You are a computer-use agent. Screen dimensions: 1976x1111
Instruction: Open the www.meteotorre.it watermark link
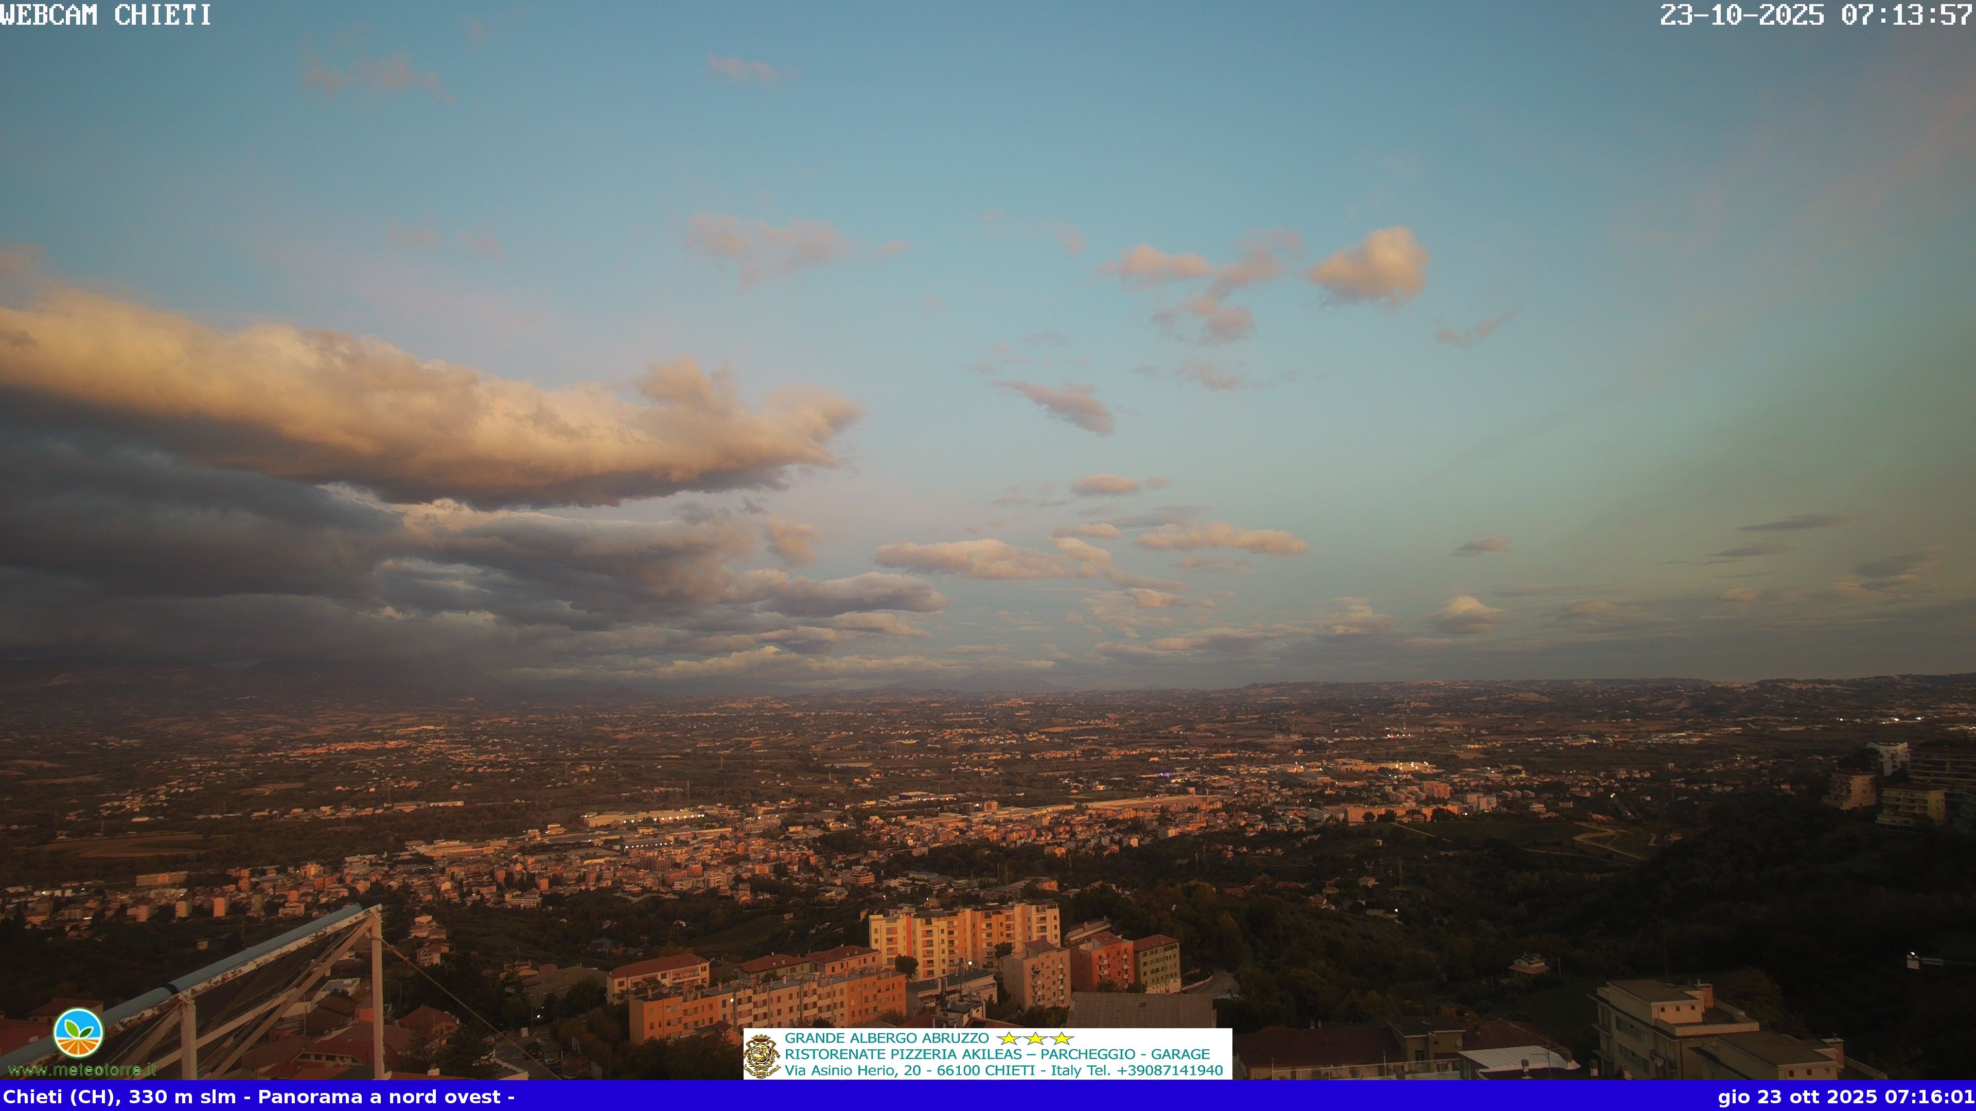[x=81, y=1070]
